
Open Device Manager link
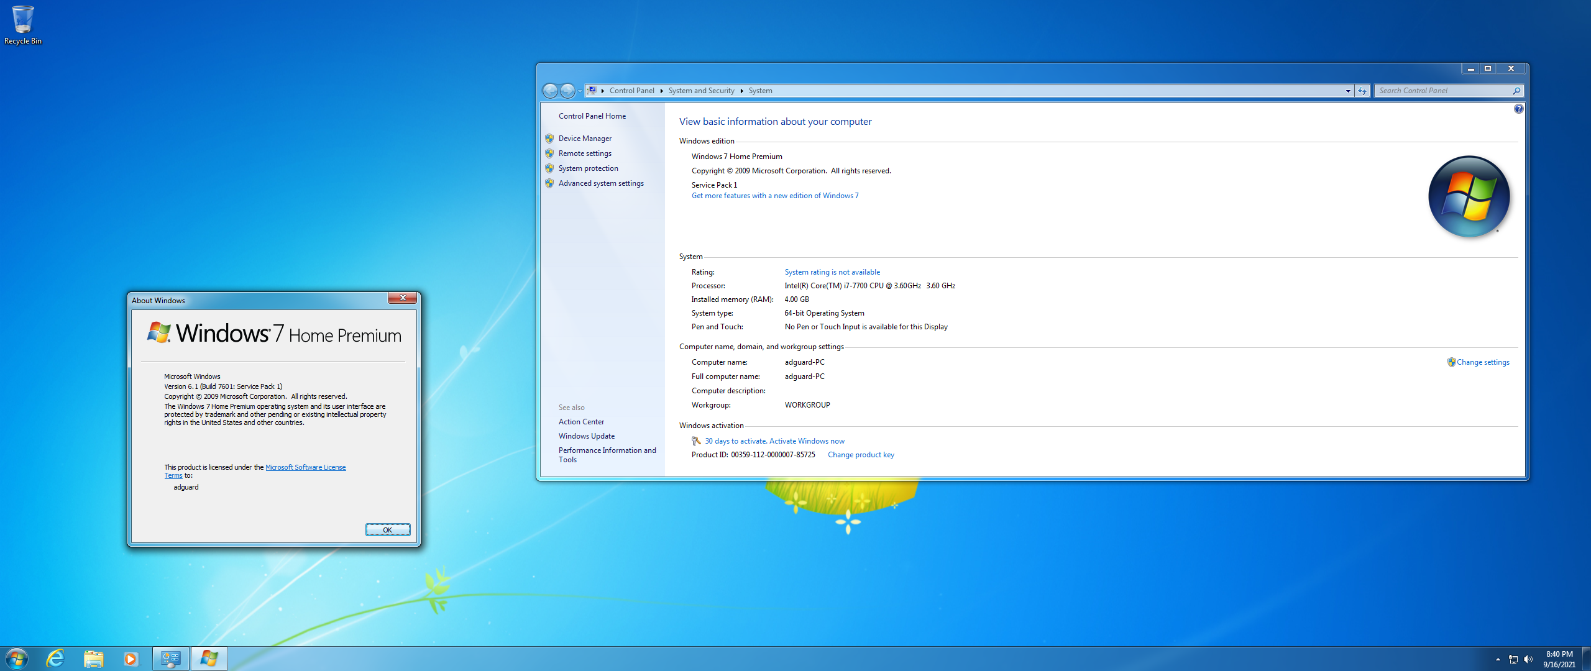point(585,139)
